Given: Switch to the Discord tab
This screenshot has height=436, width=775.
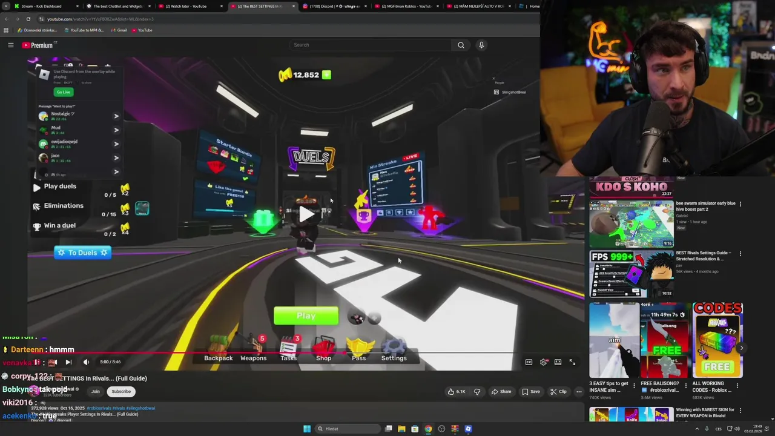Looking at the screenshot, I should (x=334, y=6).
